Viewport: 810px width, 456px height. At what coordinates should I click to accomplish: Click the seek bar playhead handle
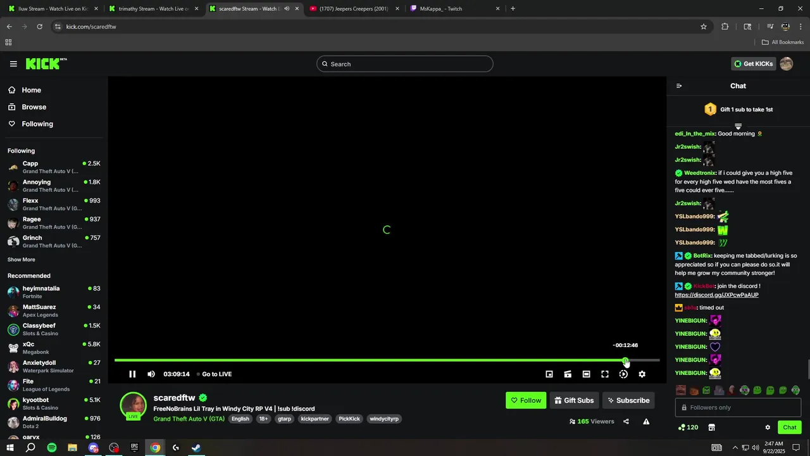(x=626, y=361)
